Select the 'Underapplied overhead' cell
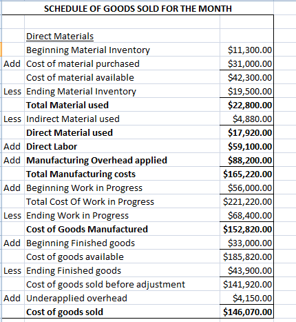 (x=122, y=298)
